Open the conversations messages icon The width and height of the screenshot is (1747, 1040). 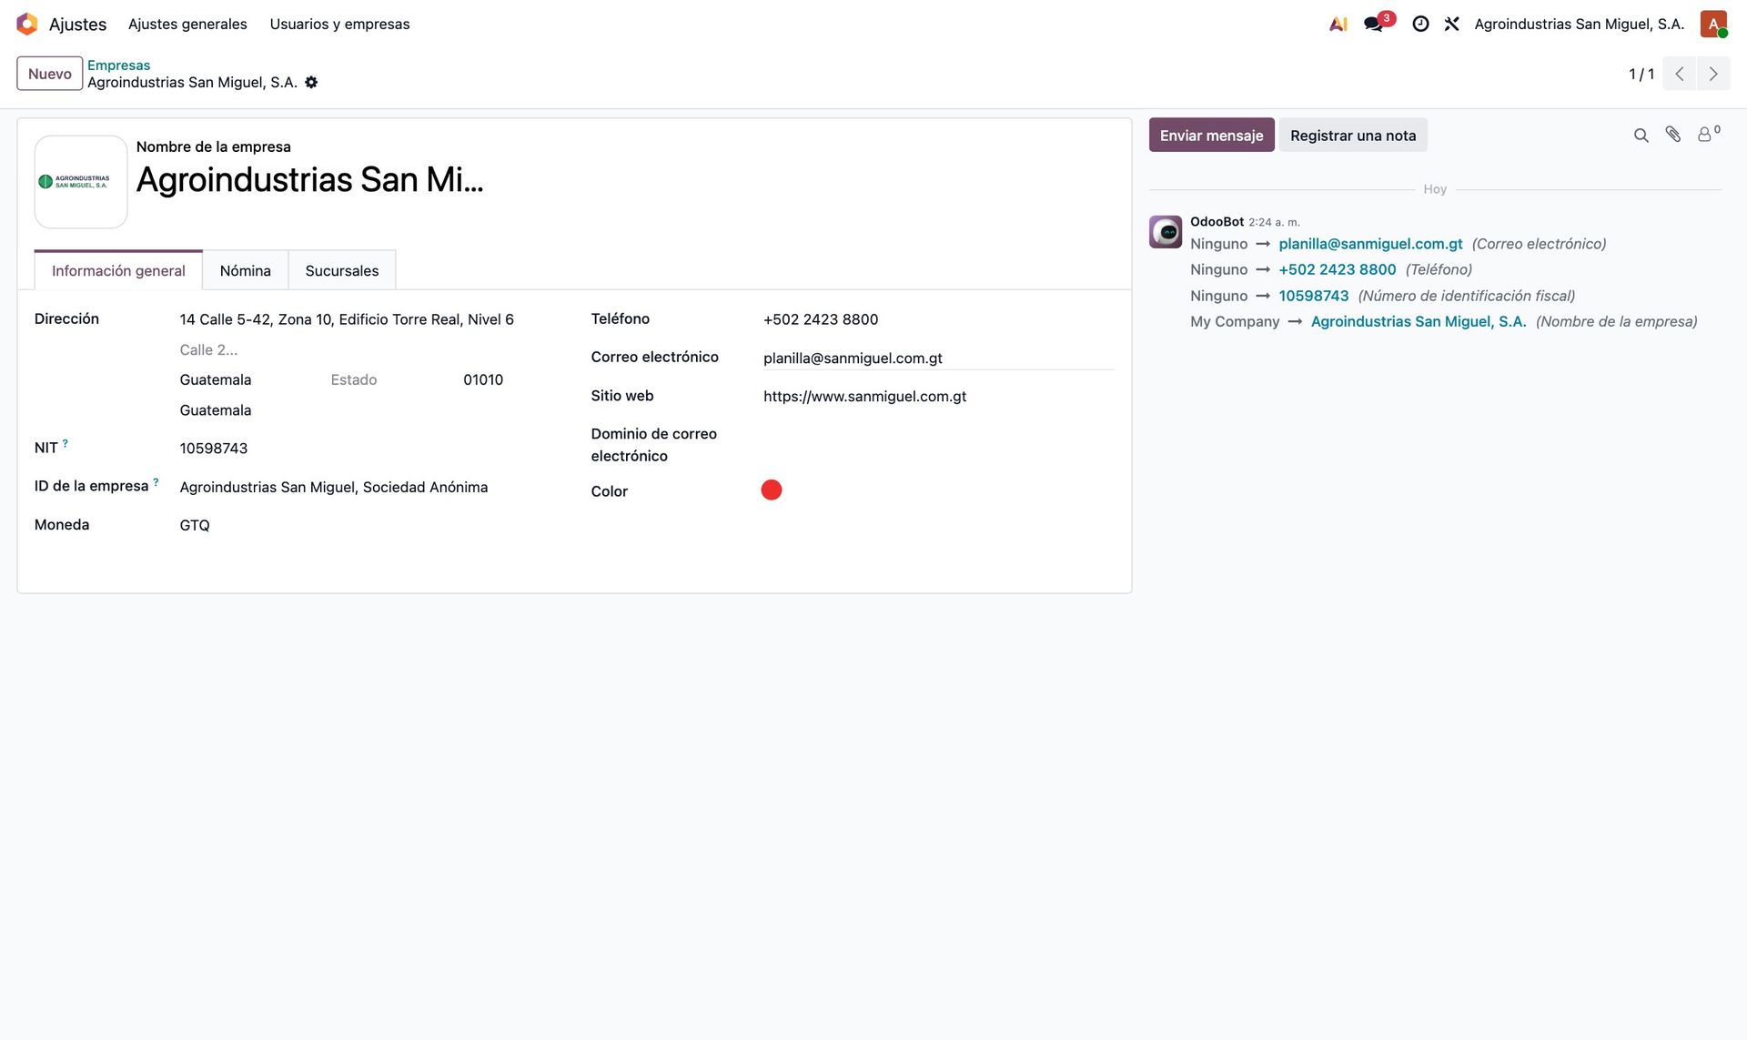(1374, 24)
